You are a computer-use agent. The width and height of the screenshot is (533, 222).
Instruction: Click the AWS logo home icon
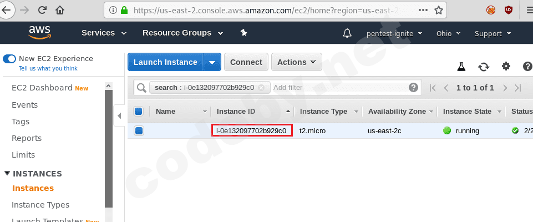point(40,33)
